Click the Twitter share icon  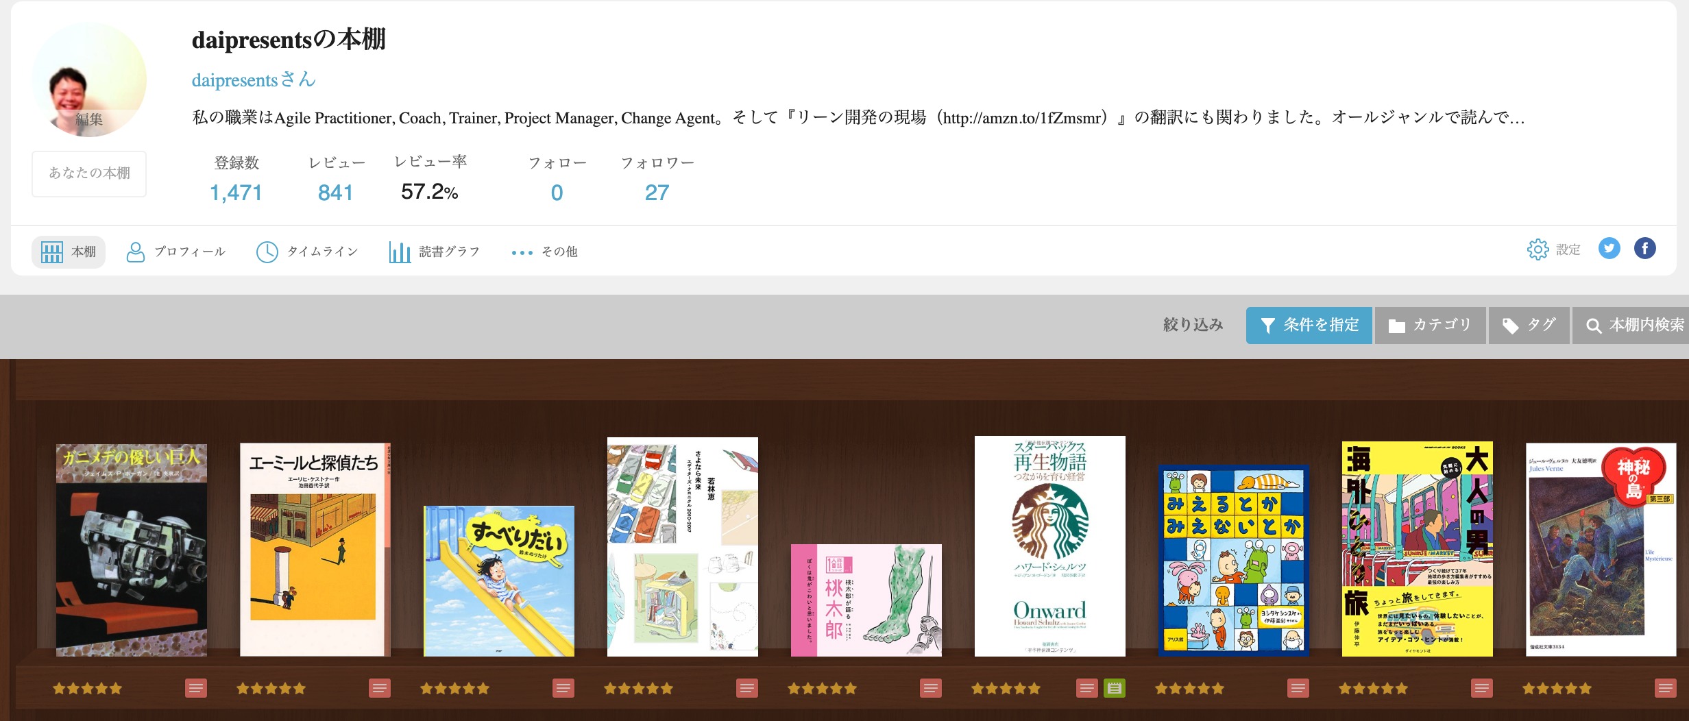click(x=1609, y=248)
